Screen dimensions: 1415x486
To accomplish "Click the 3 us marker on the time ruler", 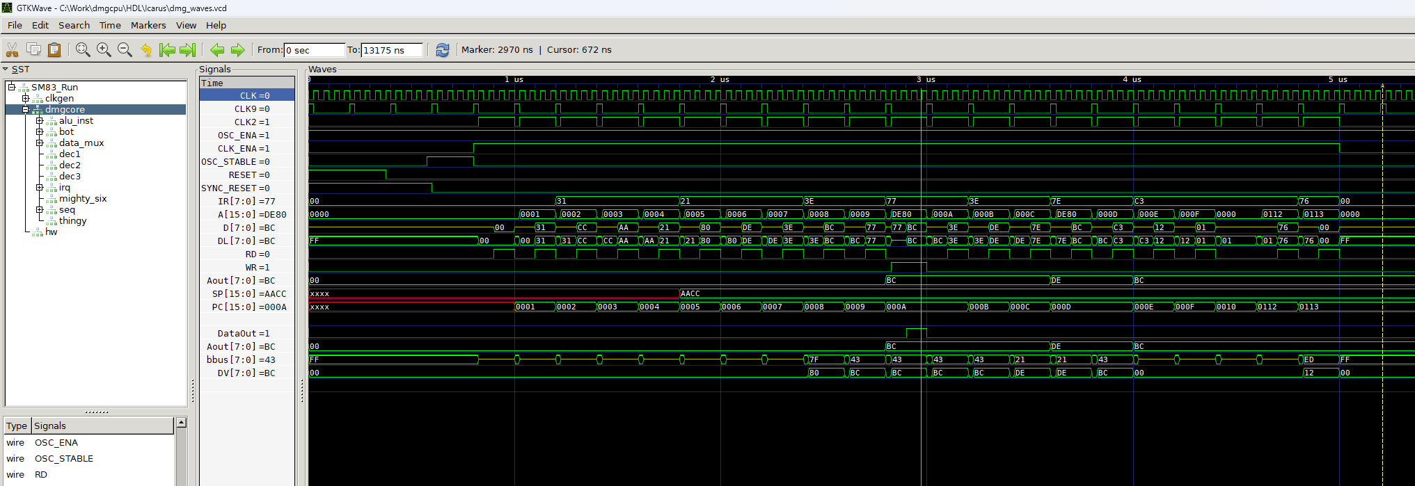I will [x=926, y=79].
